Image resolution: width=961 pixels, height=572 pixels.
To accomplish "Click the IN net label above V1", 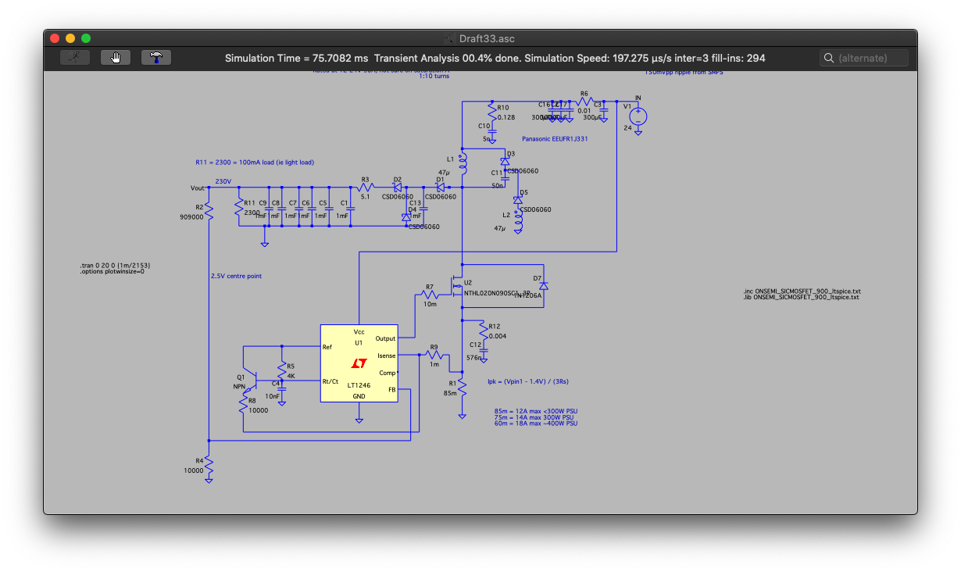I will (x=638, y=98).
